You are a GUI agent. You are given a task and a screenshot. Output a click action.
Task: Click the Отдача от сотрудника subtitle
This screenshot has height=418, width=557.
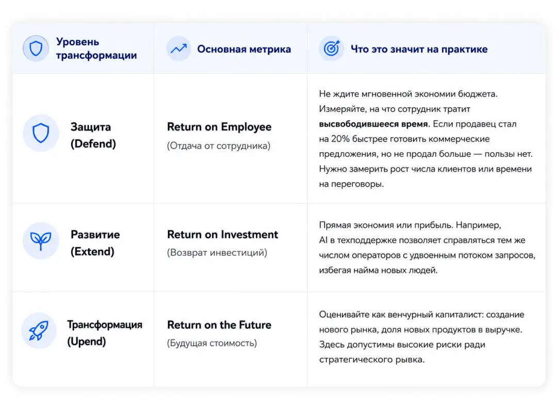tap(219, 146)
